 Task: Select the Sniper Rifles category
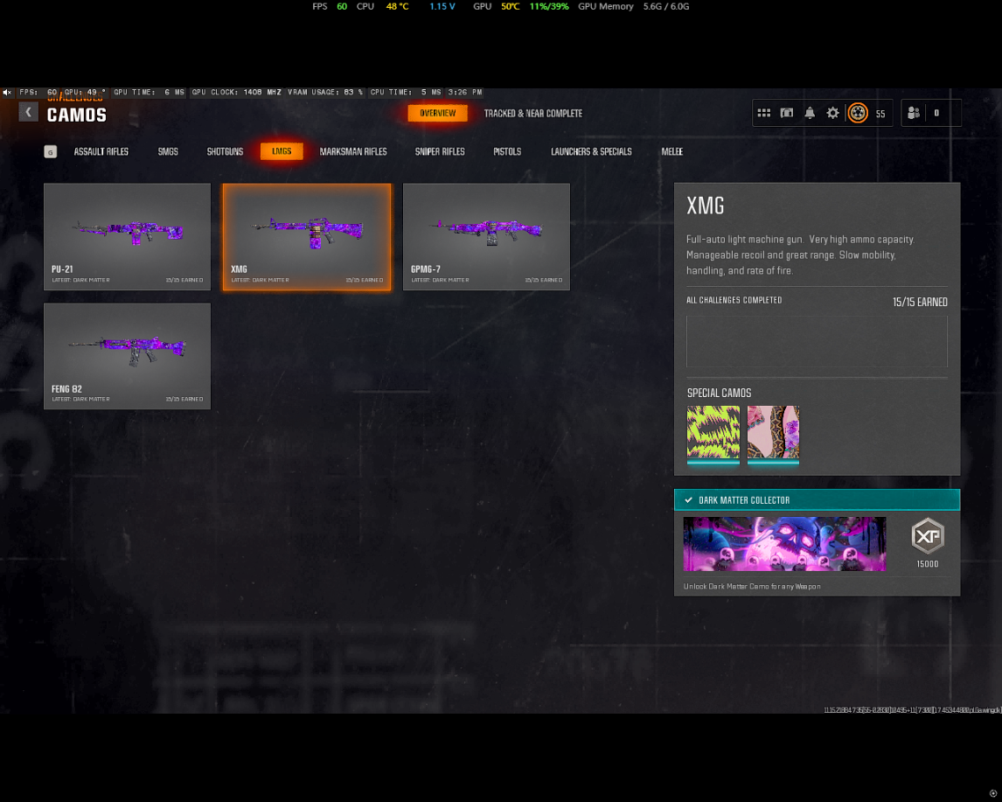440,151
